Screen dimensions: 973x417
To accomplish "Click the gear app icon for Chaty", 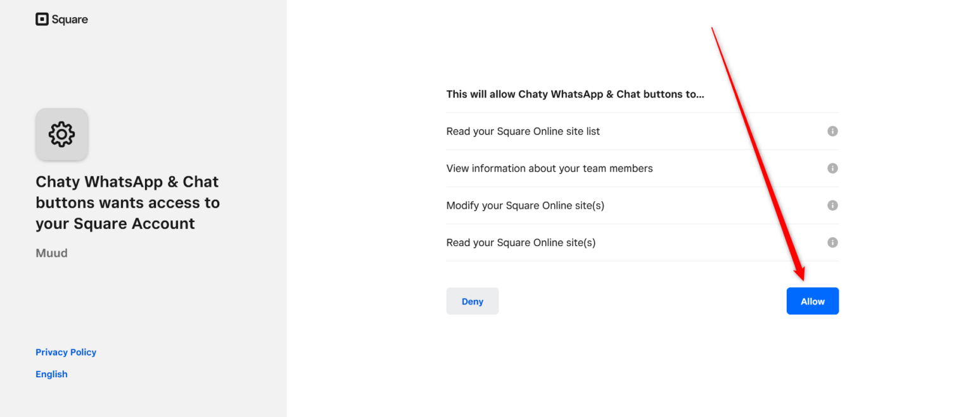I will 61,134.
